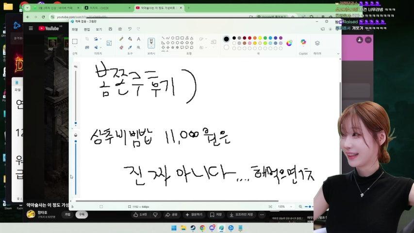
Task: Click the brush size slider handle
Action: click(76, 123)
